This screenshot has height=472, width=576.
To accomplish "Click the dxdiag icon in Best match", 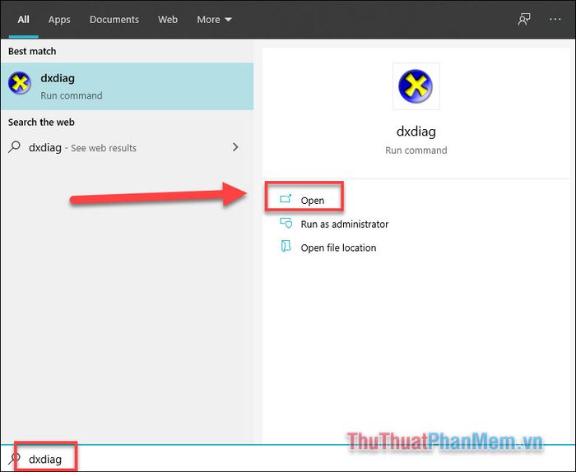I will [x=20, y=83].
